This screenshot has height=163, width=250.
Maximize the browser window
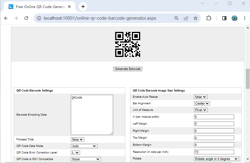[230, 3]
